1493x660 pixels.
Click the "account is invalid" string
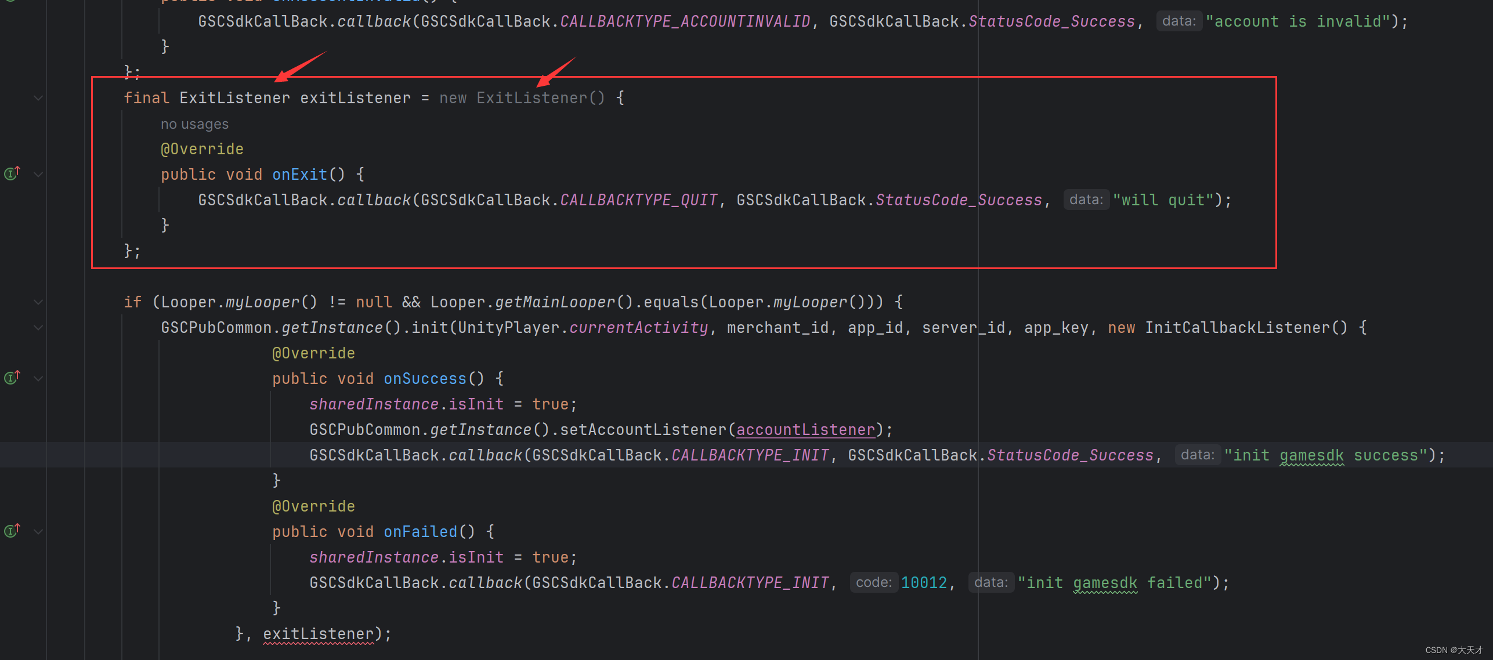(1298, 21)
